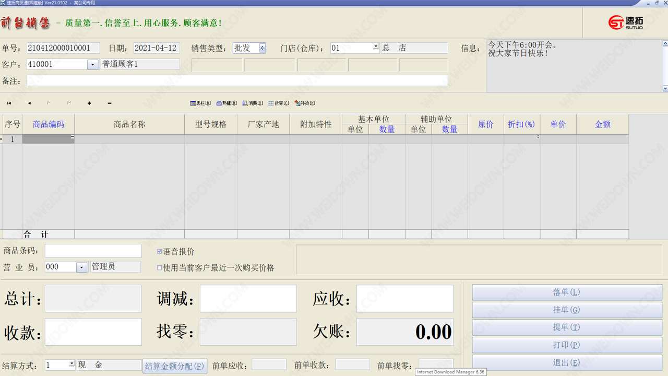
Task: Click the product code cell ellipsis button
Action: point(72,137)
